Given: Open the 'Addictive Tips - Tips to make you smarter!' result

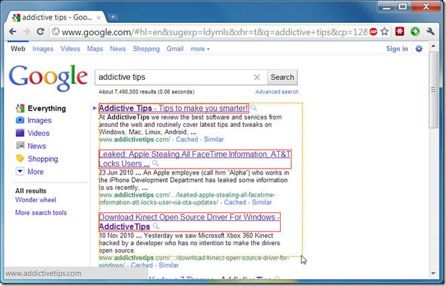Looking at the screenshot, I should coord(173,108).
